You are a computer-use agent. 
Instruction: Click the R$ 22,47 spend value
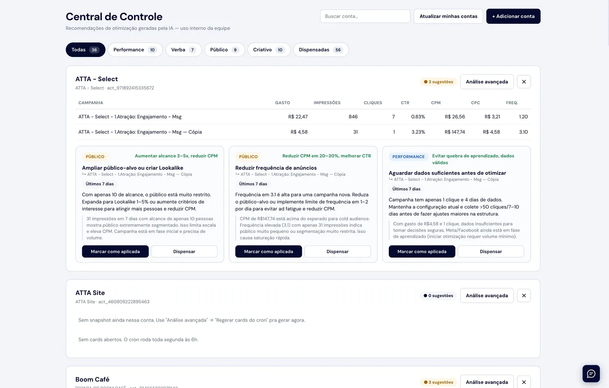[298, 117]
